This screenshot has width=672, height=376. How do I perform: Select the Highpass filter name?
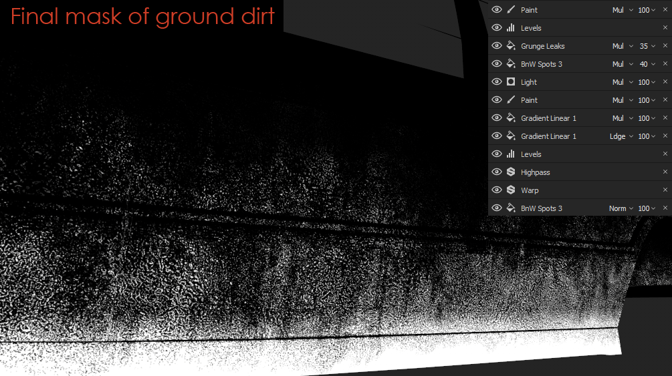[536, 172]
